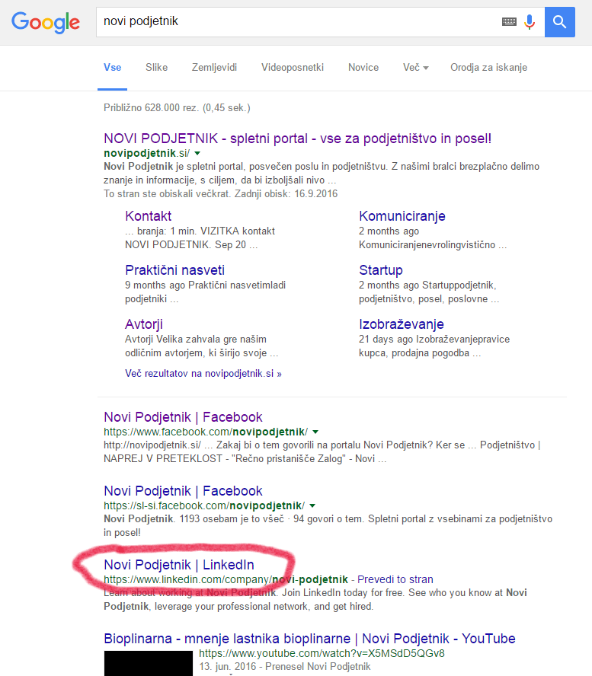Switch to the Zemljevidi tab
The width and height of the screenshot is (592, 676).
click(214, 67)
